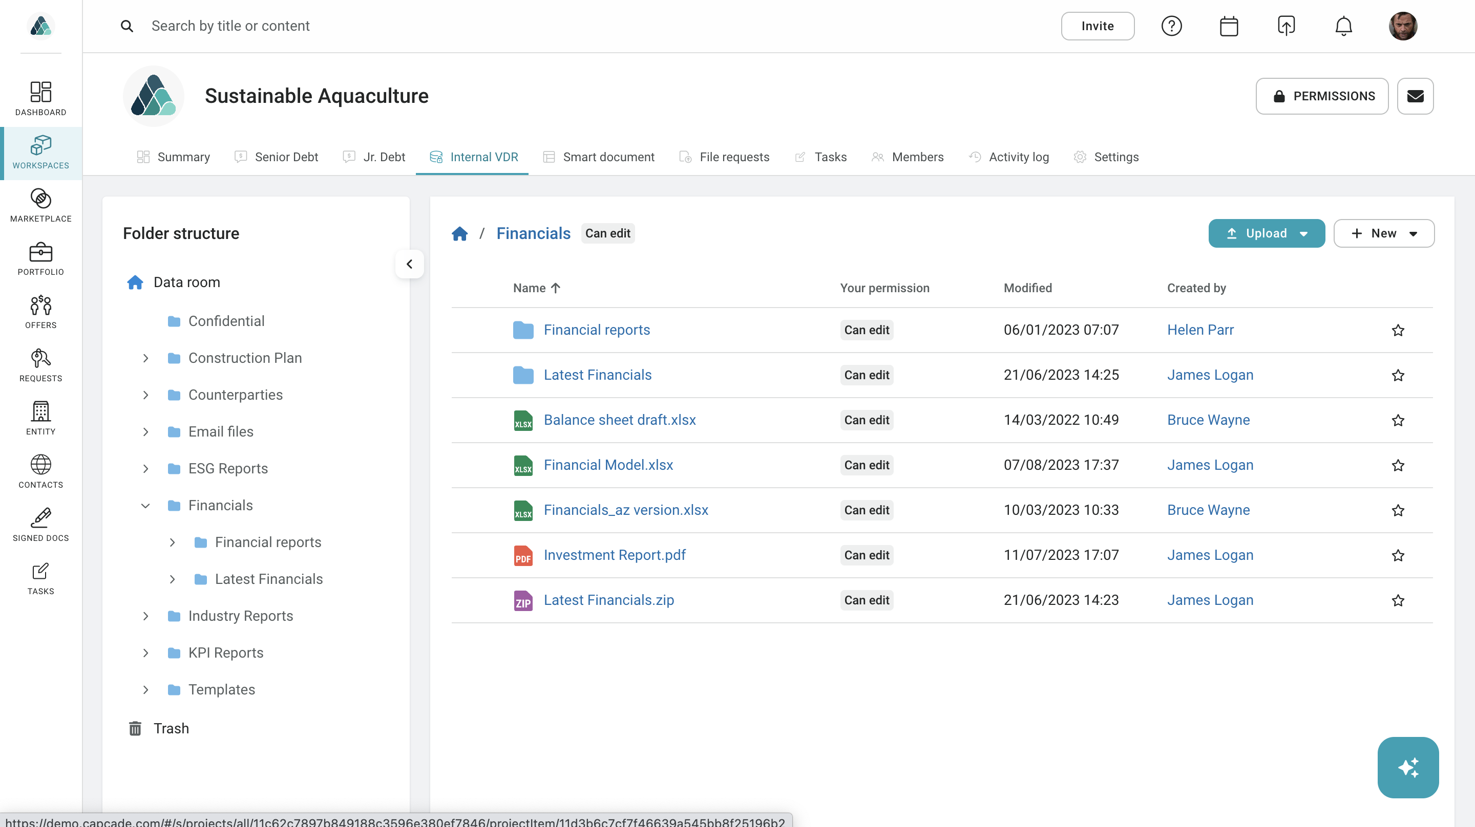This screenshot has height=827, width=1475.
Task: Star the Financial Model.xlsx file
Action: [1398, 465]
